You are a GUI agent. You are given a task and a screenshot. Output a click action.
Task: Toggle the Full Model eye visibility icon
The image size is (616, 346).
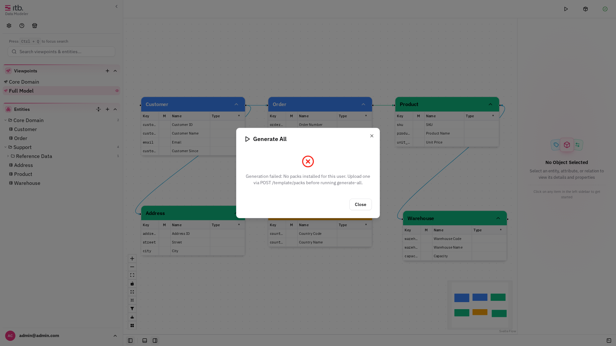click(117, 91)
